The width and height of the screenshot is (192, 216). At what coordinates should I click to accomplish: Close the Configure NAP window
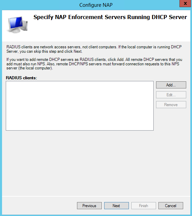[x=185, y=3]
